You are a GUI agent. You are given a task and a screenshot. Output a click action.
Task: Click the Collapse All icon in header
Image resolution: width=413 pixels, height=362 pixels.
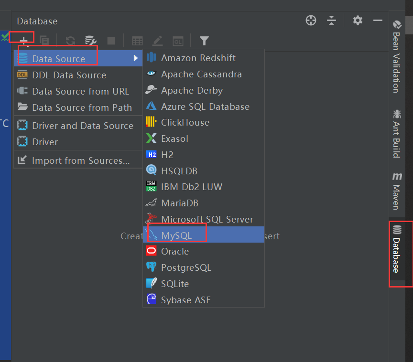tap(331, 20)
